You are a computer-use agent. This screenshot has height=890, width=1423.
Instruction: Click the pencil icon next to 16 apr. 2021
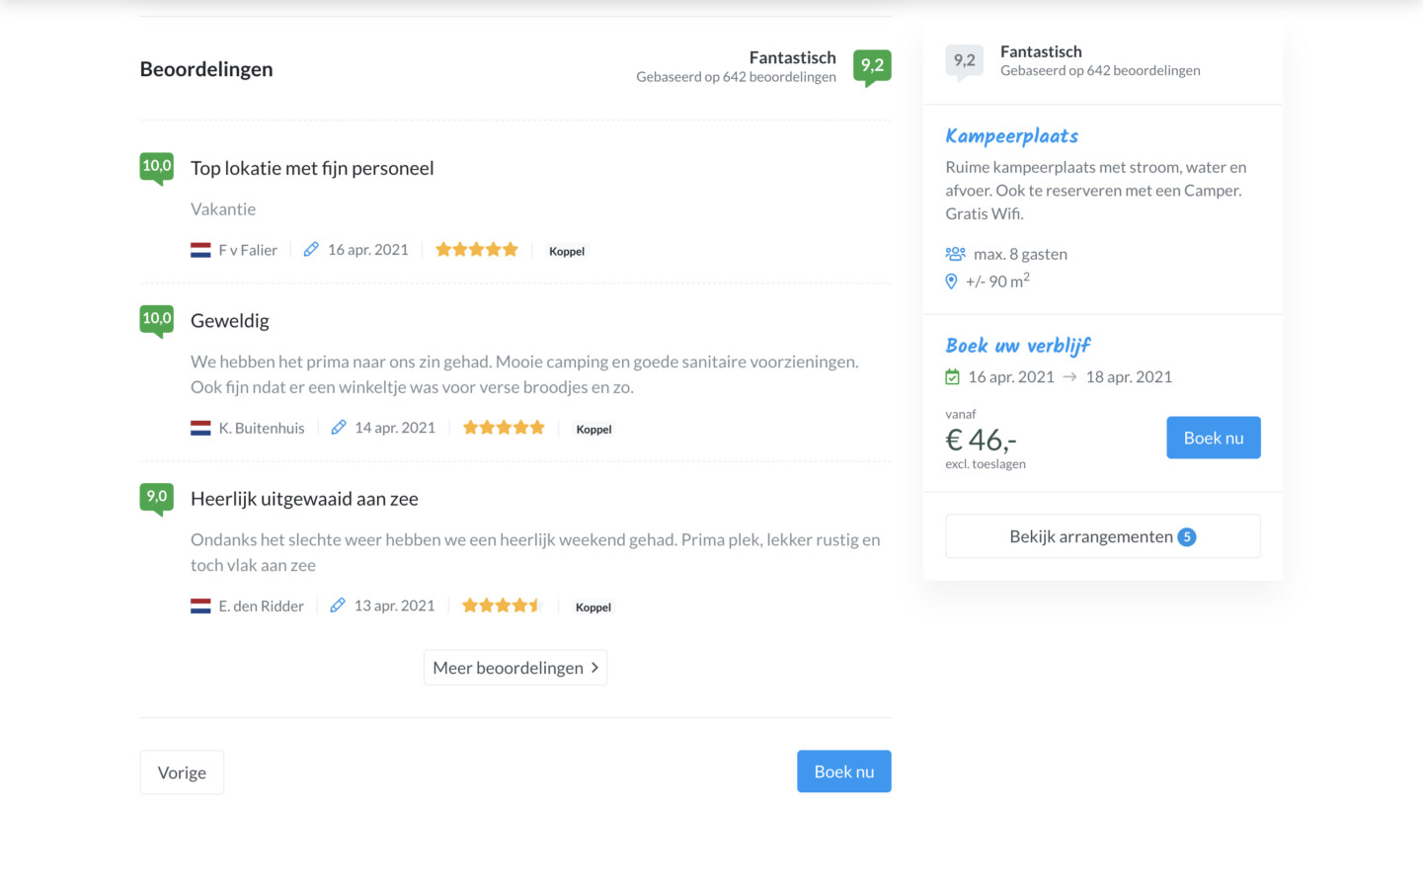(x=311, y=250)
